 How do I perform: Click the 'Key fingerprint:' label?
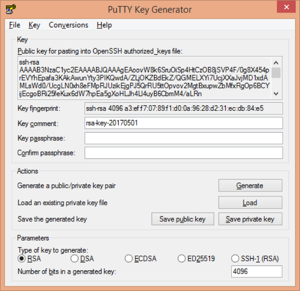tap(39, 108)
